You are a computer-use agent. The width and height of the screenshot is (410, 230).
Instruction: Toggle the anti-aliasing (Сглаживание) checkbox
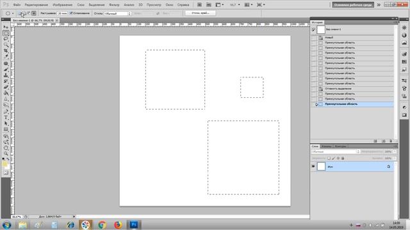(71, 13)
